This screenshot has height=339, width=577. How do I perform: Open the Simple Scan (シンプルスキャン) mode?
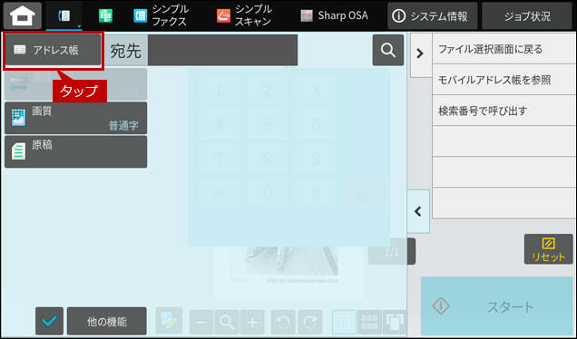(x=244, y=15)
